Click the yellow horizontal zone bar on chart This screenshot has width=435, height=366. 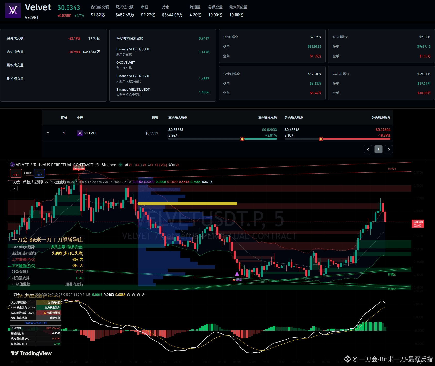click(188, 203)
